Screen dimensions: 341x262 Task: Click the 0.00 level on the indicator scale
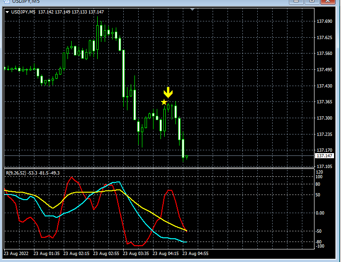pyautogui.click(x=320, y=213)
